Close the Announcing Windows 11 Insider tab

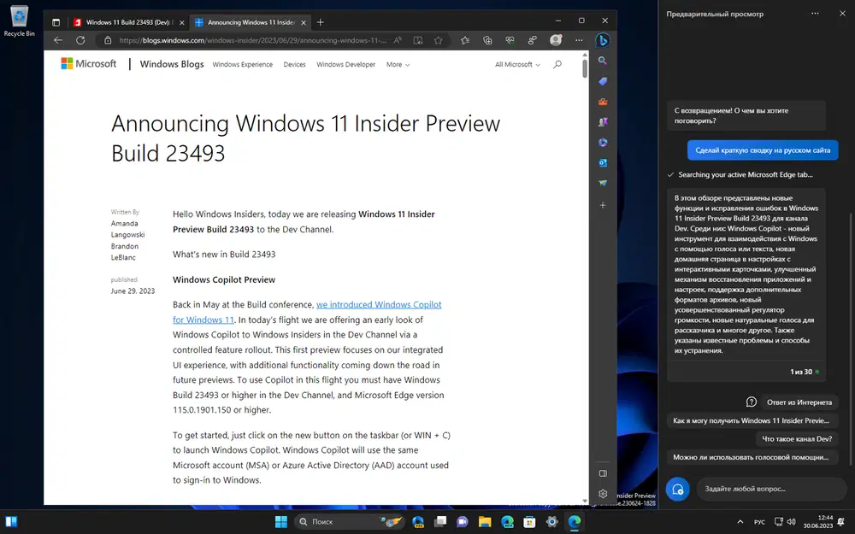click(x=304, y=22)
